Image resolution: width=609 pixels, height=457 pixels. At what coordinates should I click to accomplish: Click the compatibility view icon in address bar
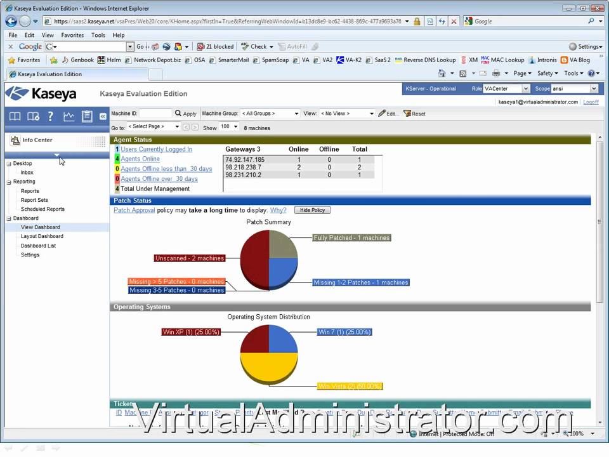(430, 22)
